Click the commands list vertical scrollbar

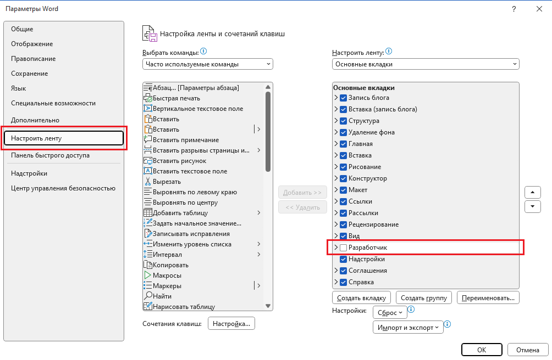(x=268, y=132)
